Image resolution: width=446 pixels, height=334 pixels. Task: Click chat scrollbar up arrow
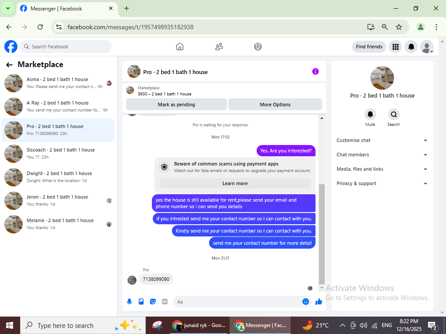[322, 118]
